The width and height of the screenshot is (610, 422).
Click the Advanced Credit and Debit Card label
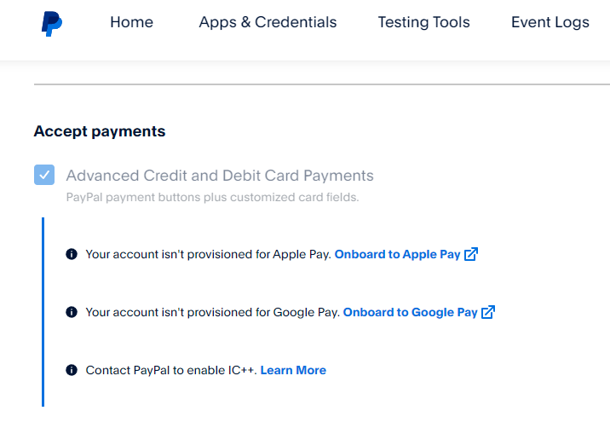coord(220,176)
